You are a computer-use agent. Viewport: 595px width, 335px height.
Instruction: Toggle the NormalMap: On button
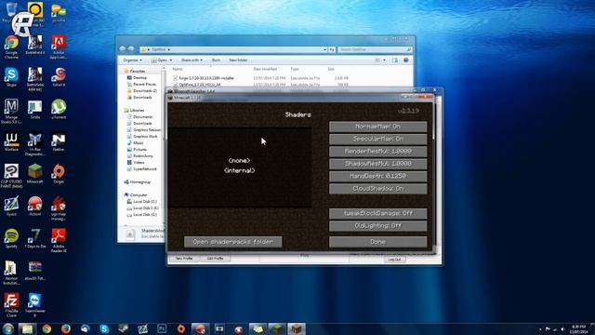click(377, 127)
